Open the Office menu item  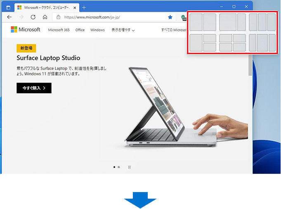click(x=80, y=30)
